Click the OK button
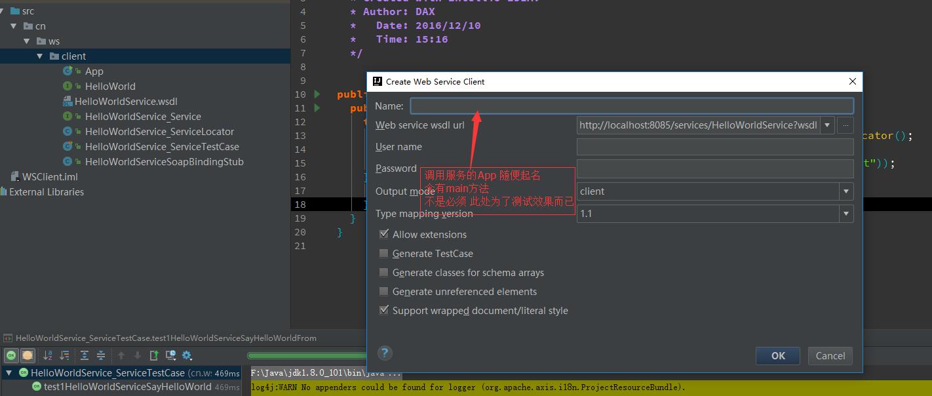The width and height of the screenshot is (932, 396). click(x=778, y=355)
